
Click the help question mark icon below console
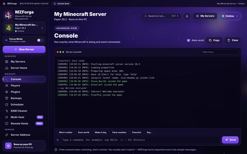point(56,150)
